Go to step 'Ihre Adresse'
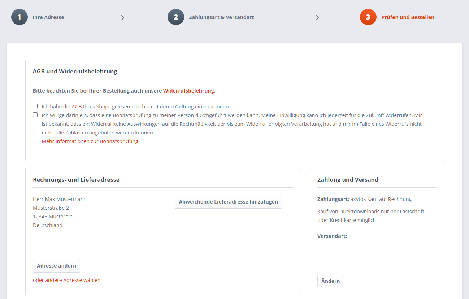 (x=48, y=17)
